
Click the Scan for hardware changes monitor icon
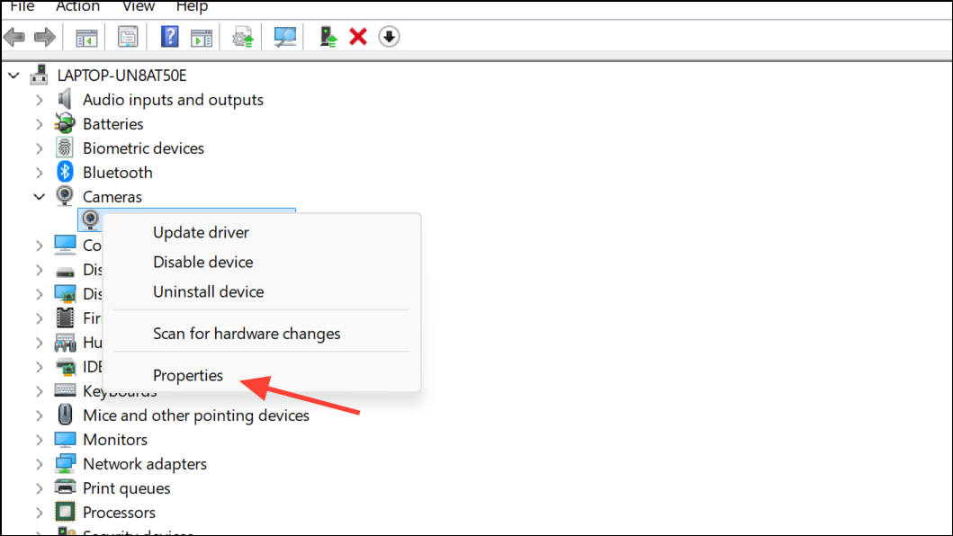[x=285, y=37]
